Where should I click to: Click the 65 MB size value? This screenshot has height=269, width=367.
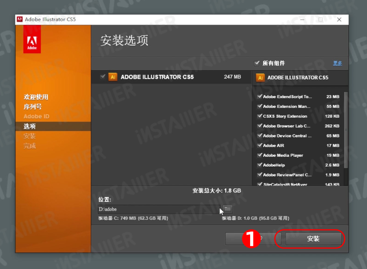[333, 136]
